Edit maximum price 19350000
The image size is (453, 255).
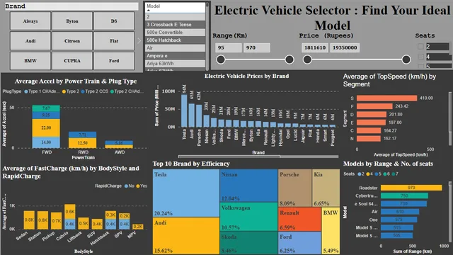[345, 47]
